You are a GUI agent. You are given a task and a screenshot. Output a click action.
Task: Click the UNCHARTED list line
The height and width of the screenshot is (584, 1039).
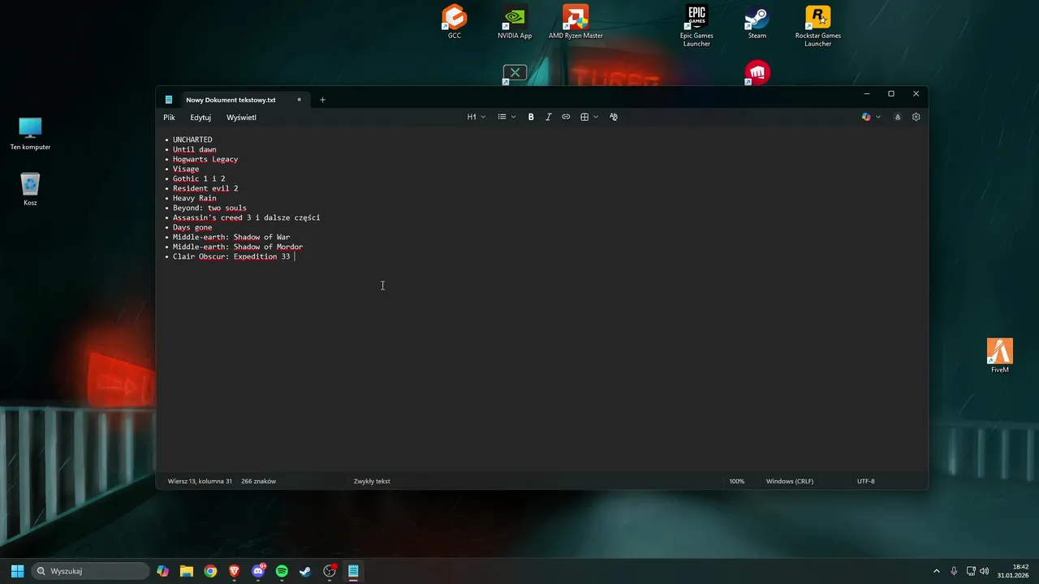tap(192, 140)
